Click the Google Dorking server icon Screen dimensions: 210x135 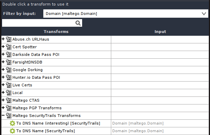point(9,70)
